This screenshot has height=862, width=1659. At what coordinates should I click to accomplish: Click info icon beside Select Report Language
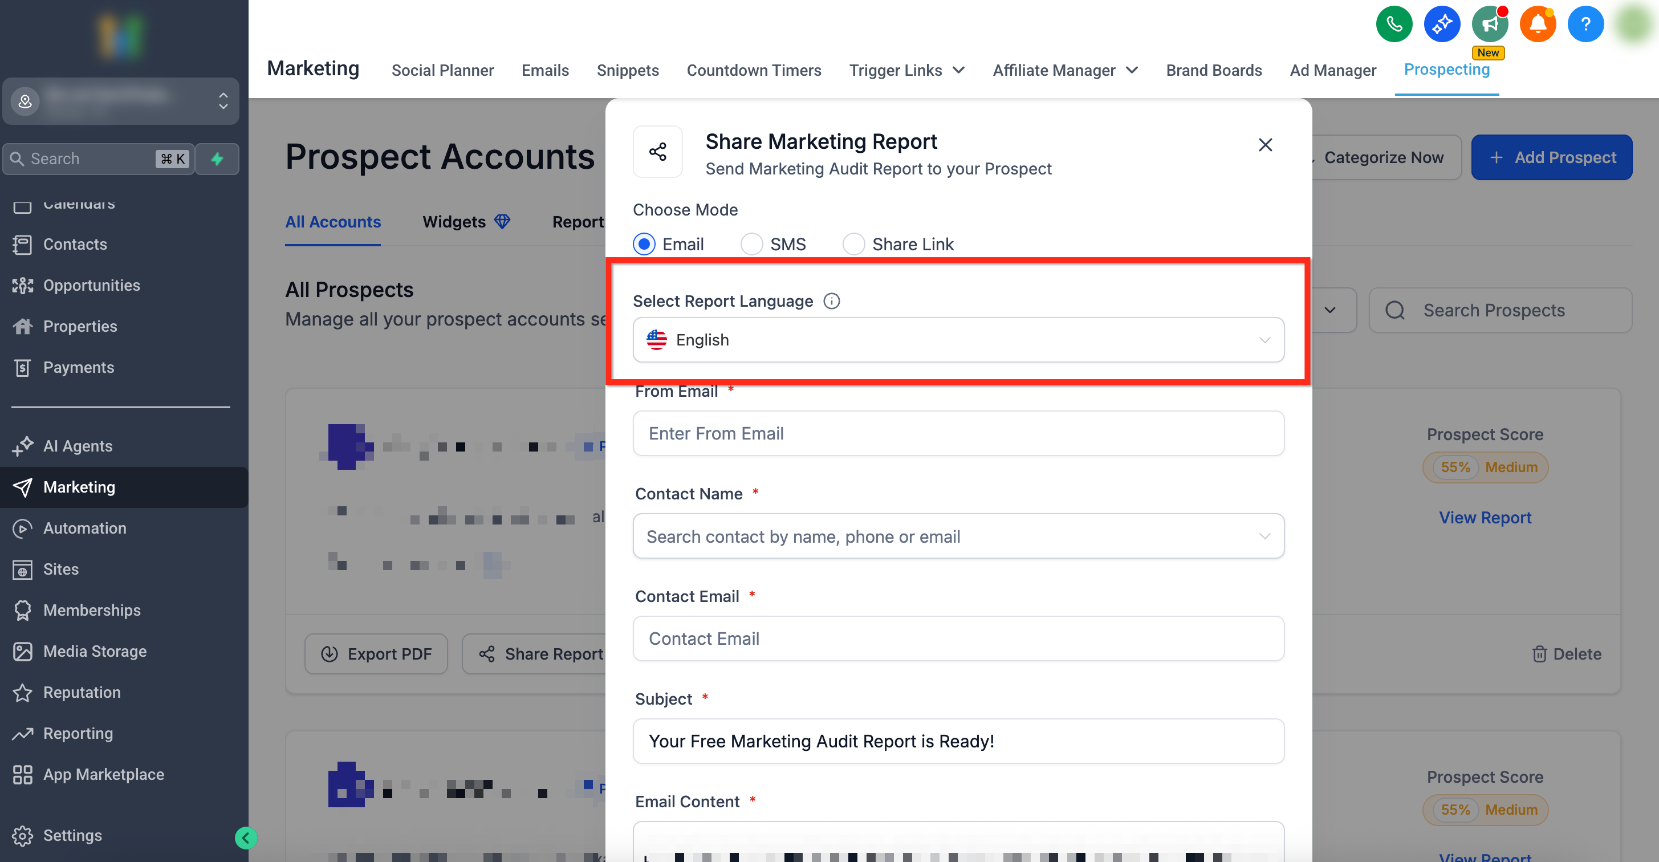click(x=831, y=301)
